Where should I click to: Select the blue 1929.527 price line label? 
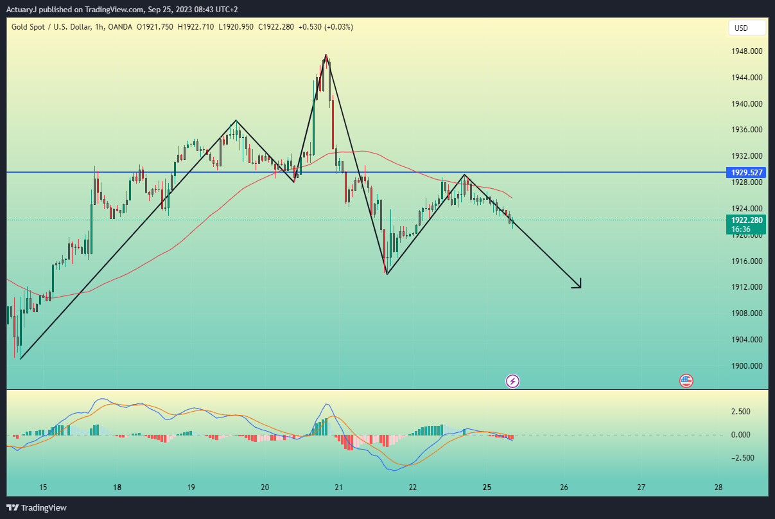pos(747,173)
